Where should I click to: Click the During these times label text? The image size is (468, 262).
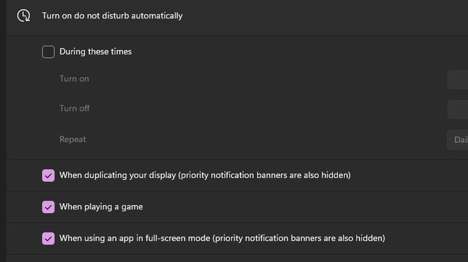click(x=95, y=52)
